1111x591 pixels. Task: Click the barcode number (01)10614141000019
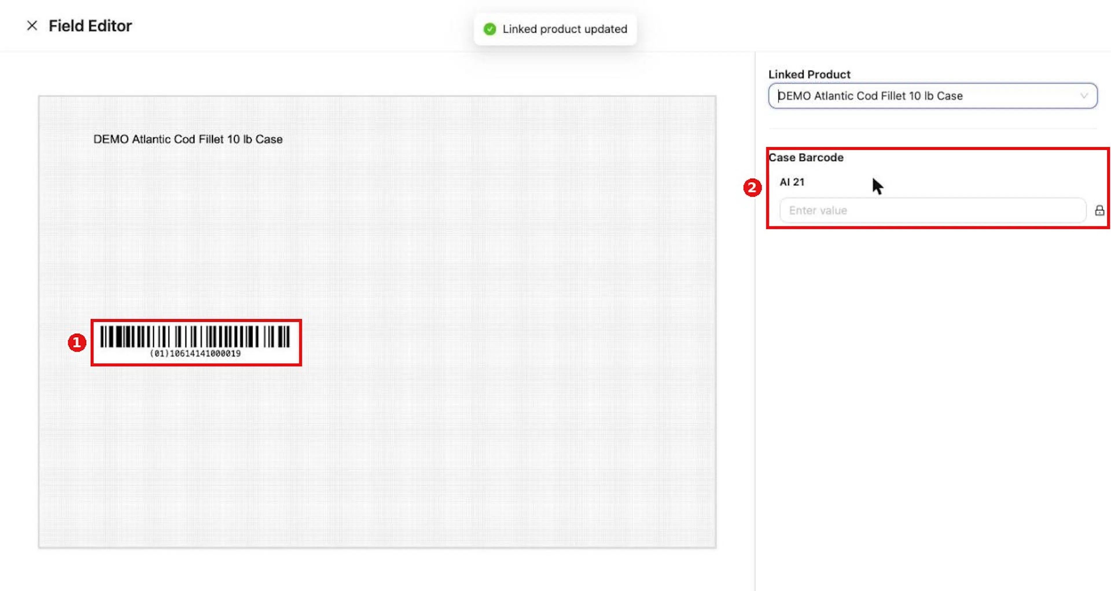(195, 354)
